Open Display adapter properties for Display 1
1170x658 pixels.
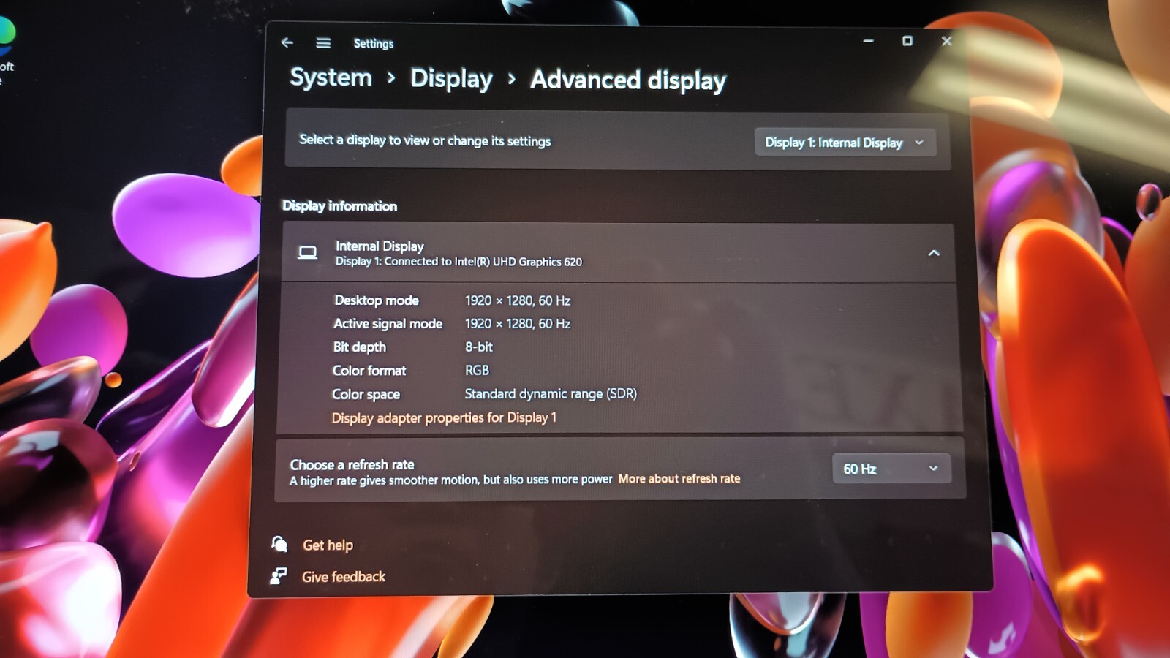(x=444, y=417)
